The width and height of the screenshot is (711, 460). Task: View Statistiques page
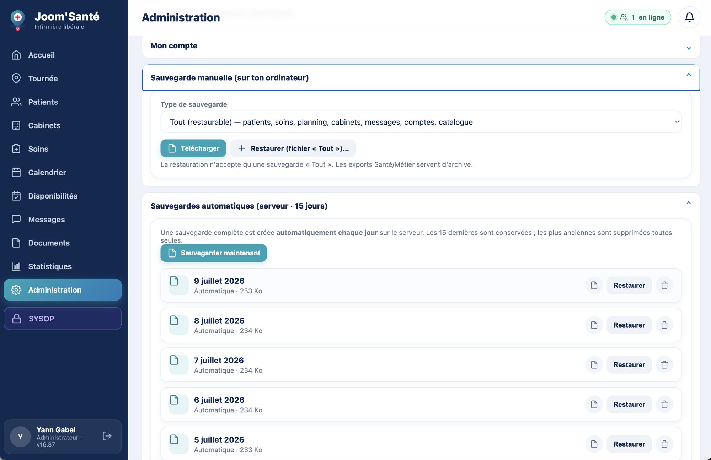coord(63,266)
